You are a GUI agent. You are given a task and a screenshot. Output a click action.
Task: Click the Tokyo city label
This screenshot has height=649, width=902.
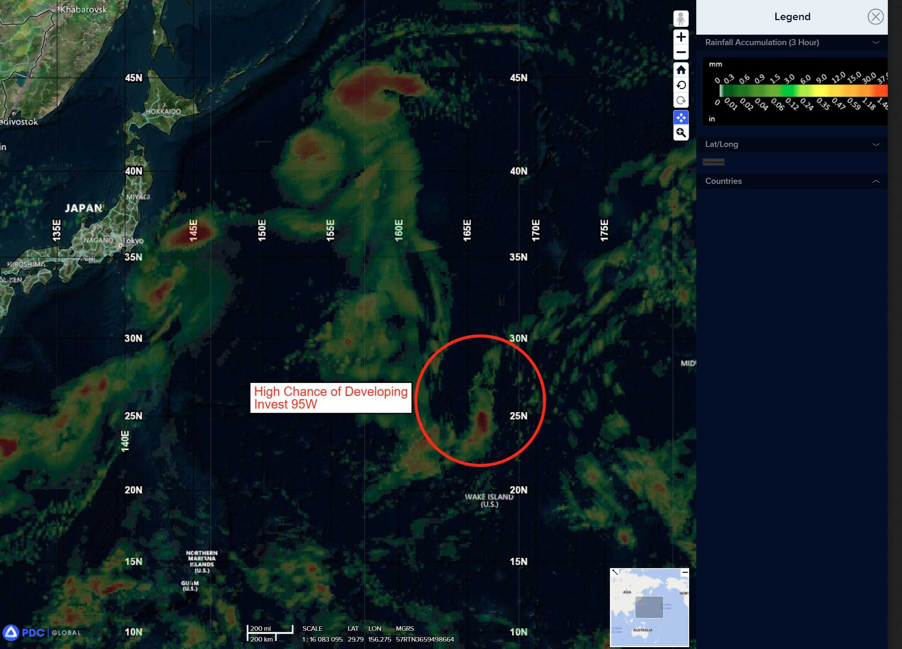pos(132,240)
